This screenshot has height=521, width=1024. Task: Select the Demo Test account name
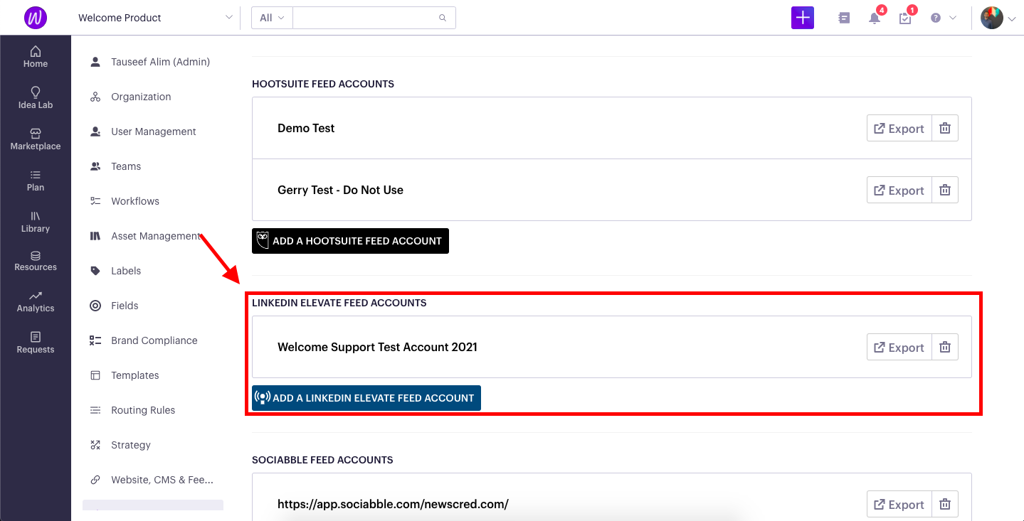306,129
